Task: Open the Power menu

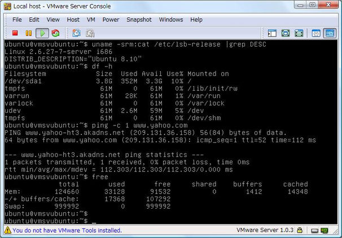Action: (x=111, y=20)
